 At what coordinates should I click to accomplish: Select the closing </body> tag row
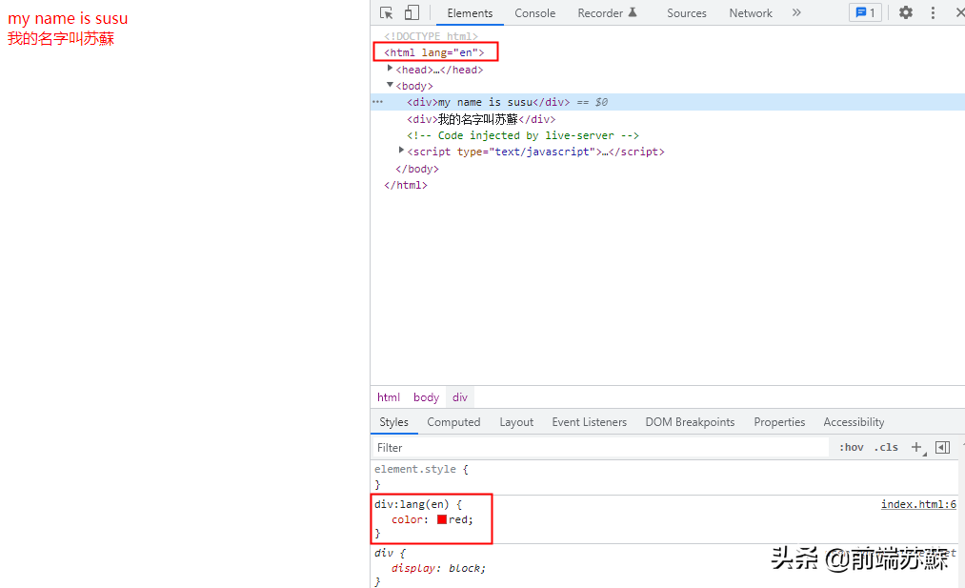416,169
